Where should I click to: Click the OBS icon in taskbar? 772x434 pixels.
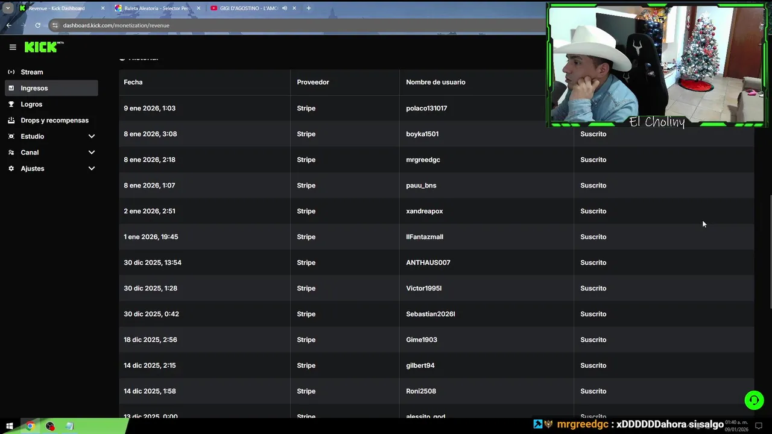49,426
